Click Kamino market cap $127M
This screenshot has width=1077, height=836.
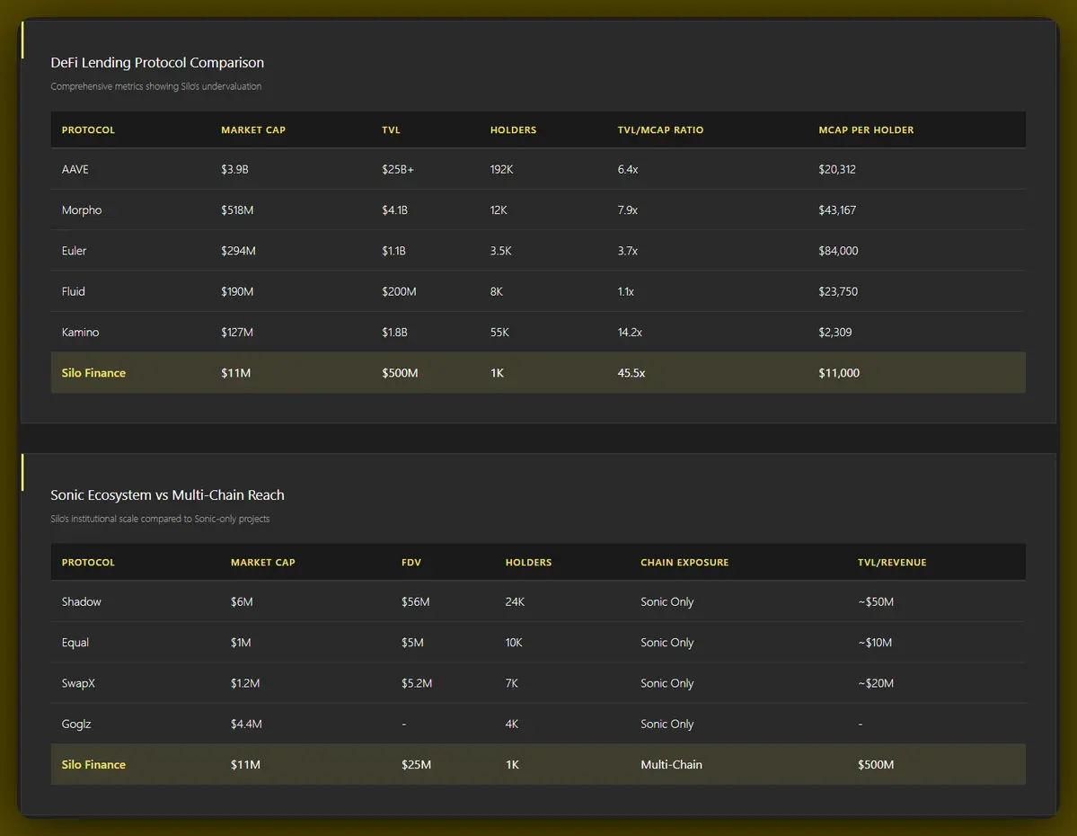coord(237,332)
